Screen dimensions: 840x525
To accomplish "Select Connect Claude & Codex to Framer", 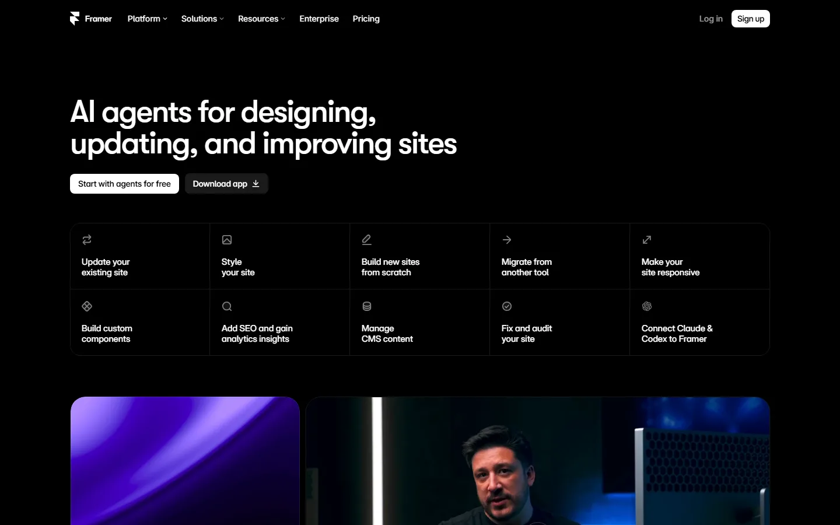I will point(700,323).
